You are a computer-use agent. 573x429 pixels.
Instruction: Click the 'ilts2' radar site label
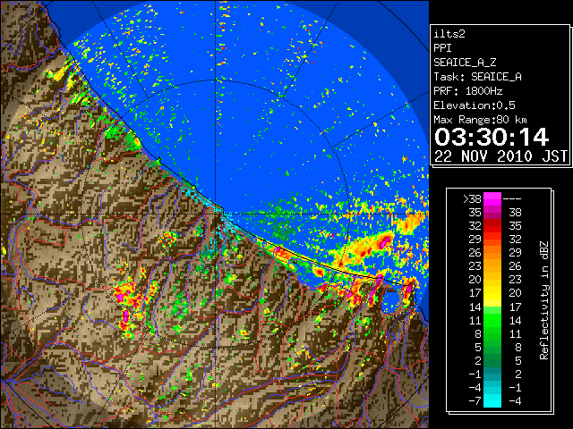tap(449, 34)
